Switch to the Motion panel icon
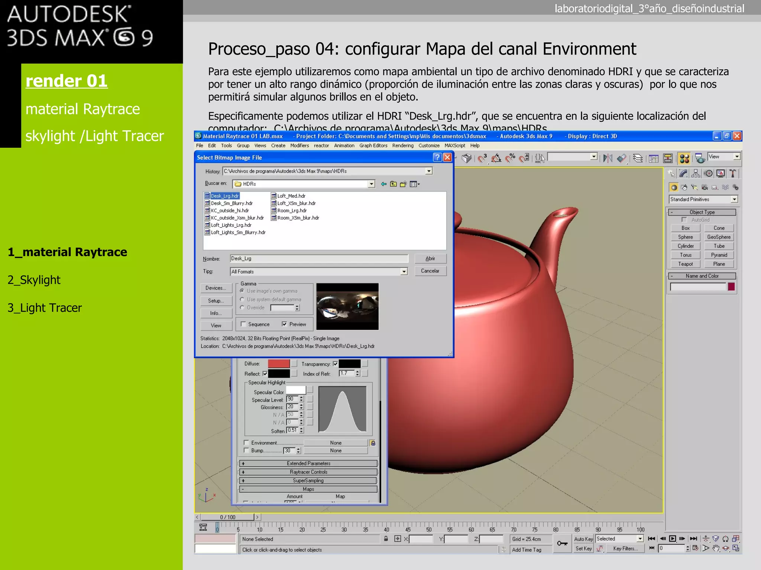 click(x=709, y=174)
